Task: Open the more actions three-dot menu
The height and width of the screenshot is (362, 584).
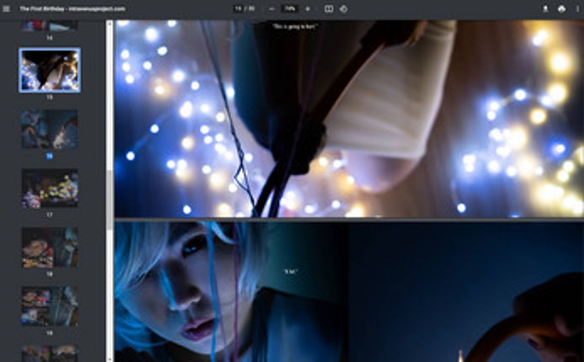Action: [576, 8]
